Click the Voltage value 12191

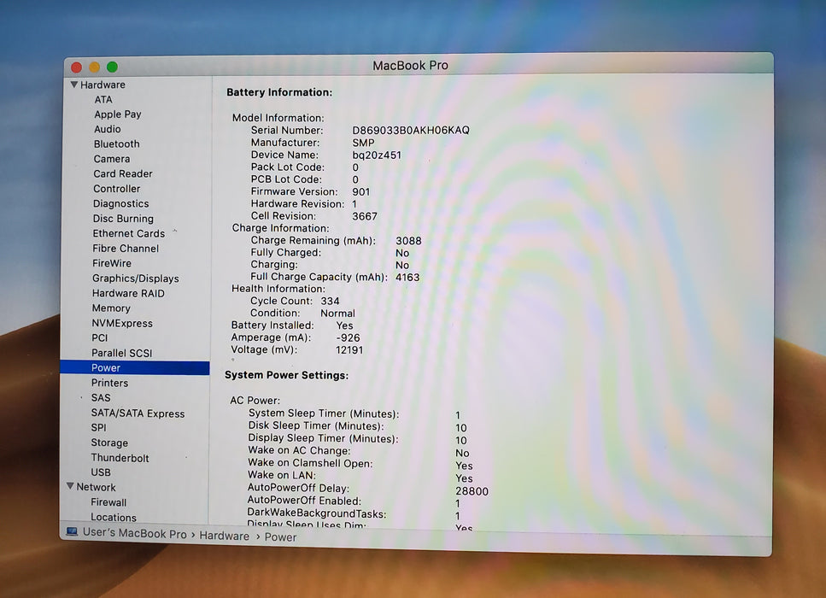pyautogui.click(x=349, y=350)
